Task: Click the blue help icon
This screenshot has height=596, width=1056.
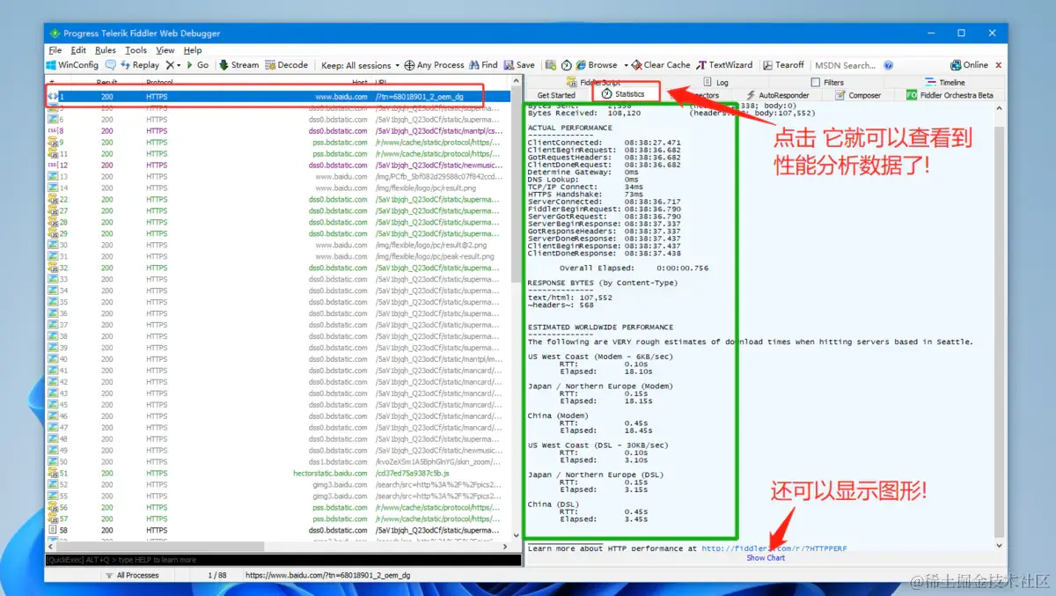Action: pyautogui.click(x=889, y=65)
